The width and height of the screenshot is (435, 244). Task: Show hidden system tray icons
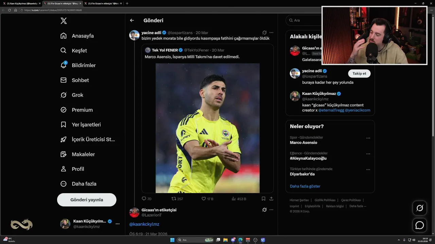(x=399, y=240)
